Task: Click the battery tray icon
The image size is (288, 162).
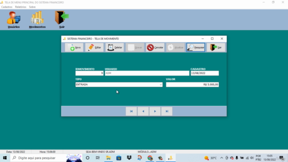Action: tap(242, 158)
